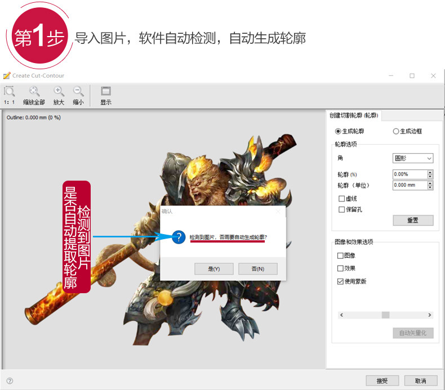The height and width of the screenshot is (390, 445).
Task: Click the Outline: 0.000 mm (0 %) text
Action: coord(33,118)
